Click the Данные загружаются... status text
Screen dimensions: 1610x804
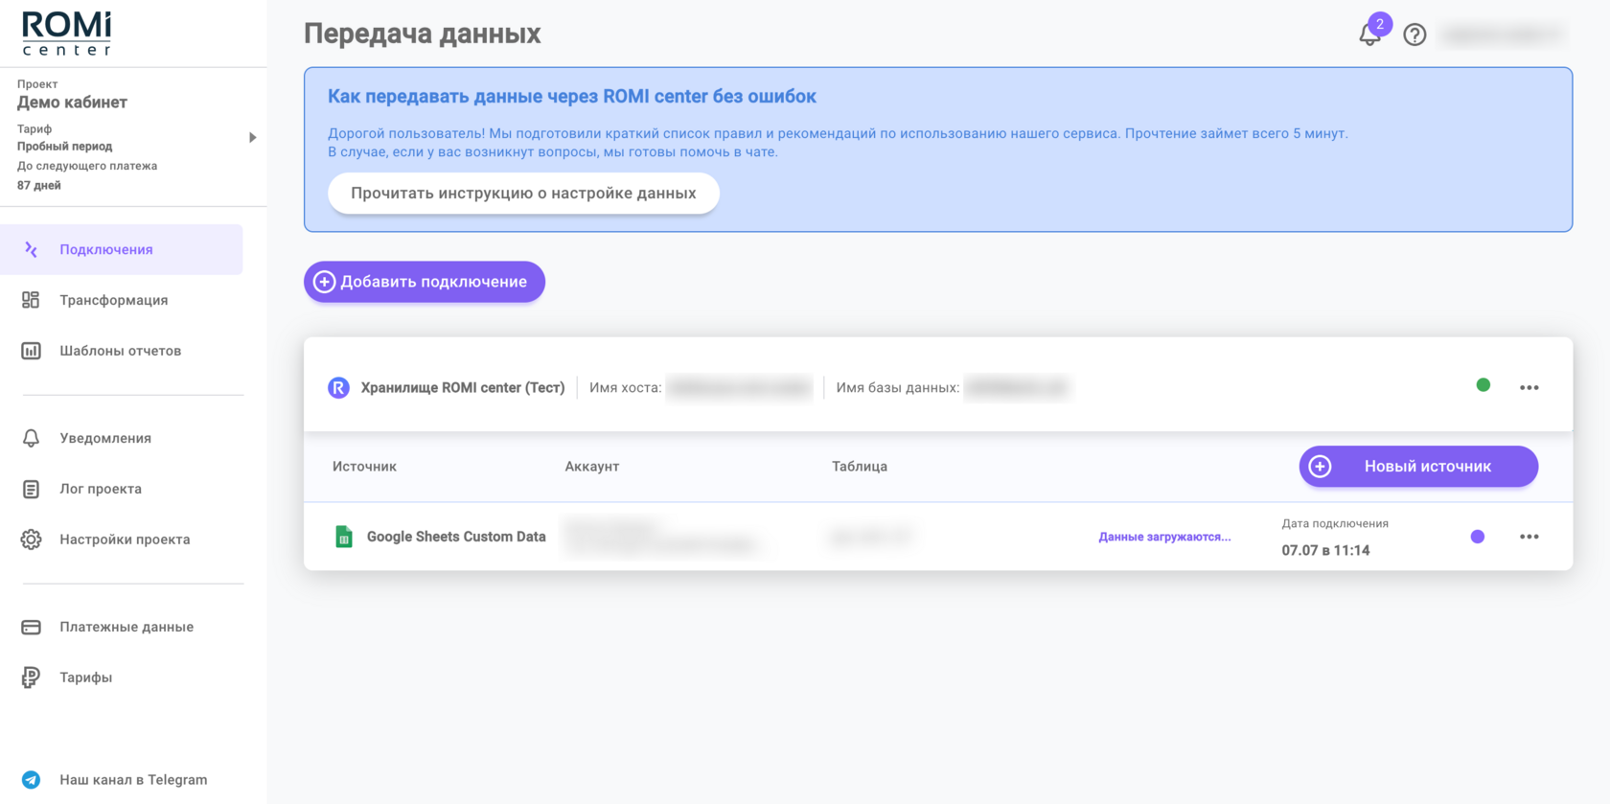pyautogui.click(x=1164, y=537)
